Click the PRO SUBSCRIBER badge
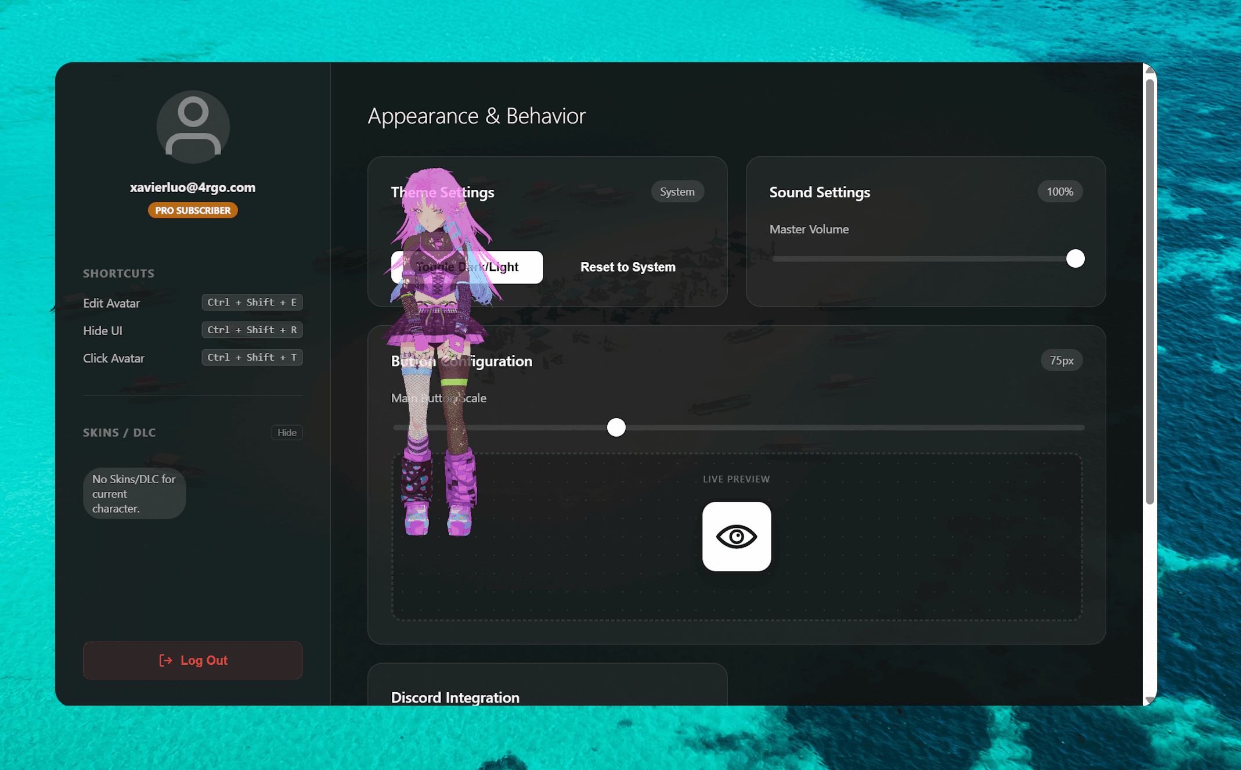 [x=192, y=210]
